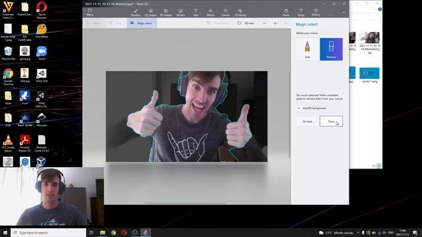Open the Apps folder on desktop
Viewport: 422px width, 237px height.
tap(8, 97)
